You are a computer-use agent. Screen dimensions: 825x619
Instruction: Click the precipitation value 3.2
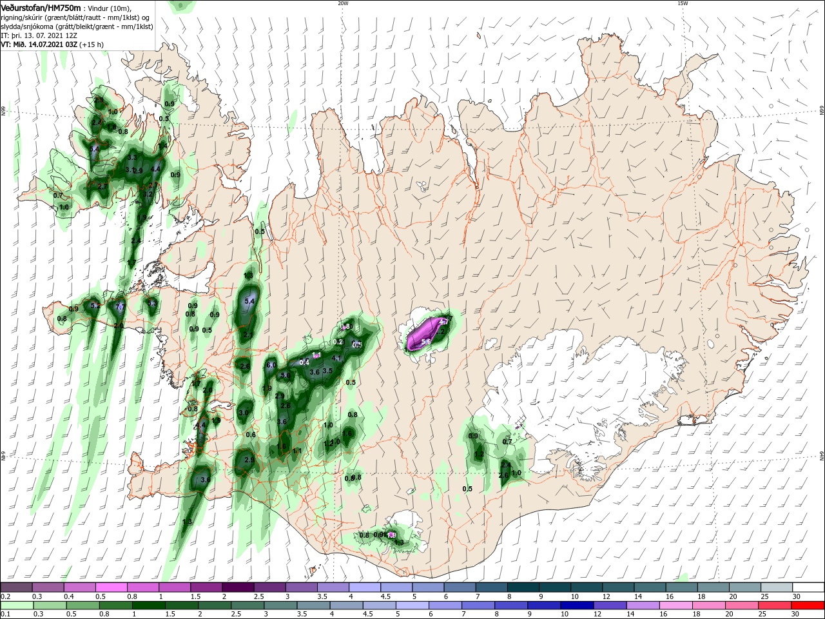[x=148, y=194]
